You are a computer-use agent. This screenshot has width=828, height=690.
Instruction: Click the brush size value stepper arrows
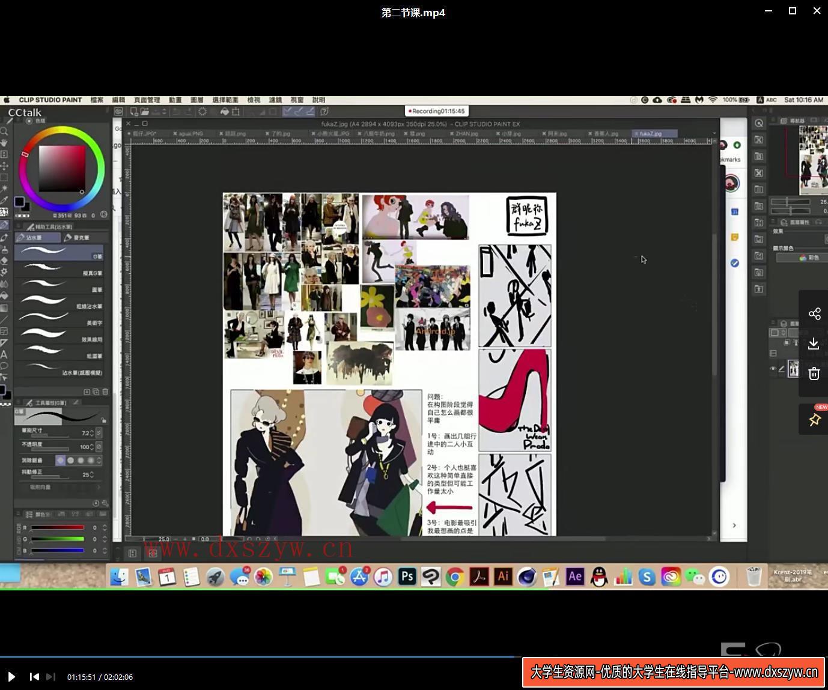(x=92, y=432)
